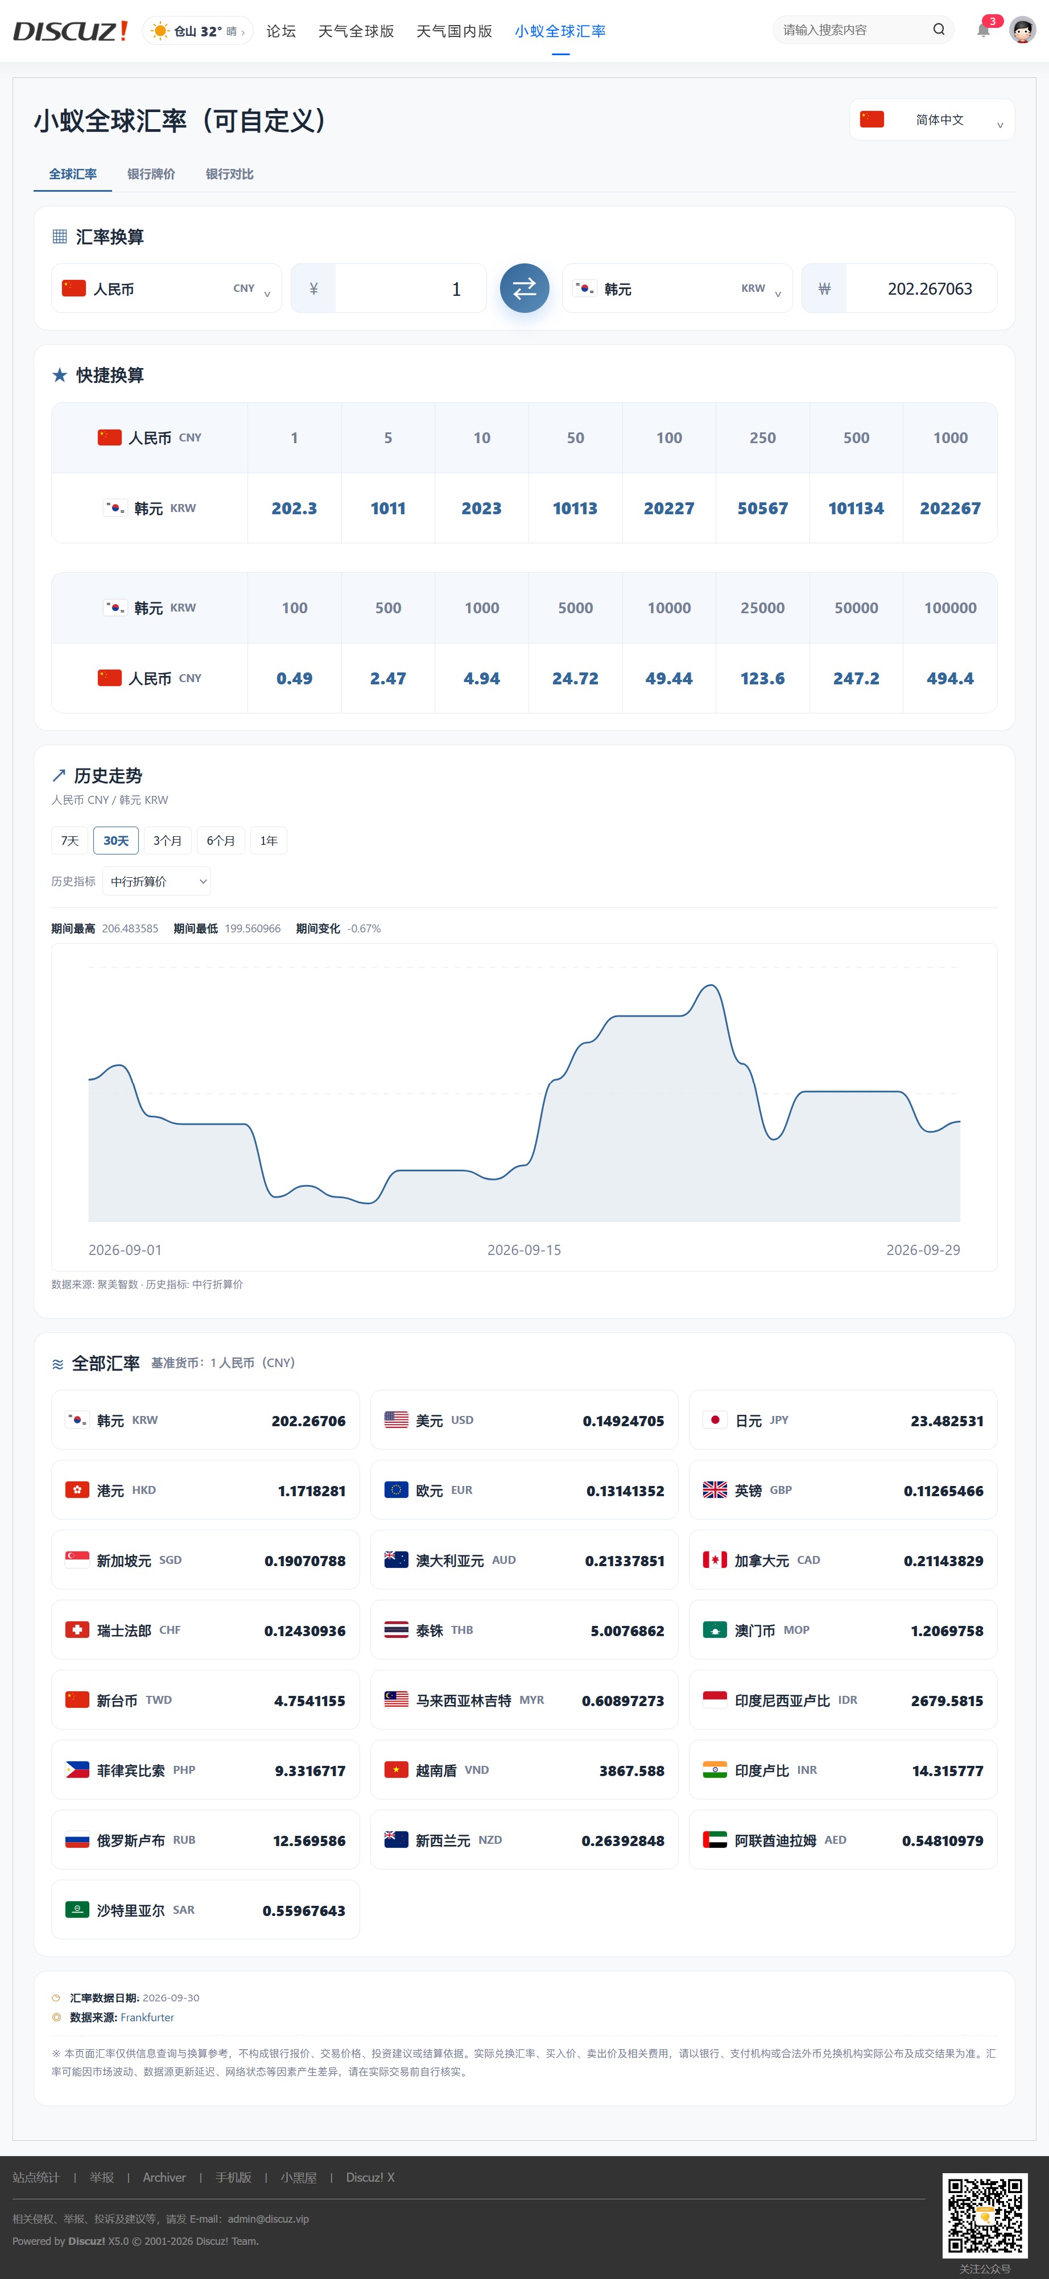Click the converted amount field 202.267063
The image size is (1049, 2279).
pos(921,288)
